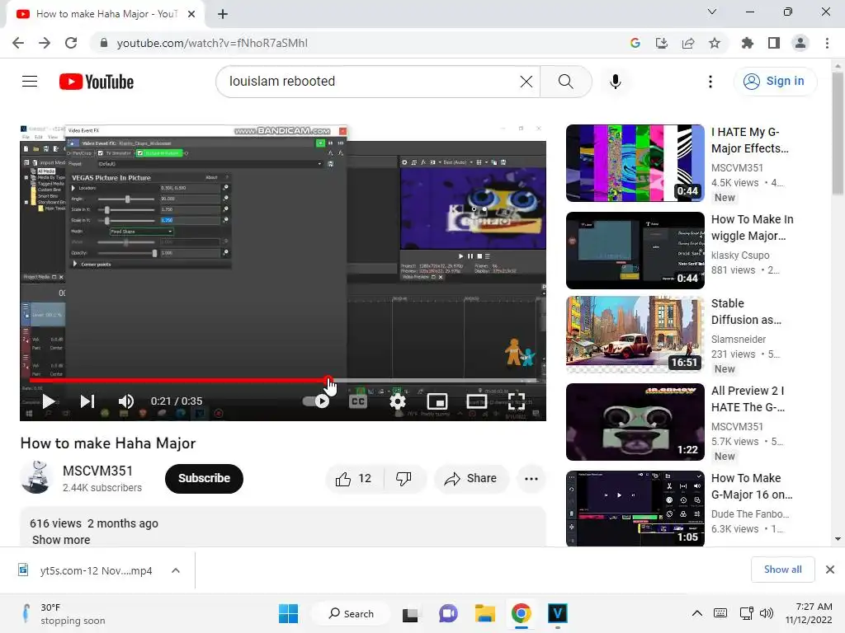
Task: Skip to the next video
Action: pos(87,401)
